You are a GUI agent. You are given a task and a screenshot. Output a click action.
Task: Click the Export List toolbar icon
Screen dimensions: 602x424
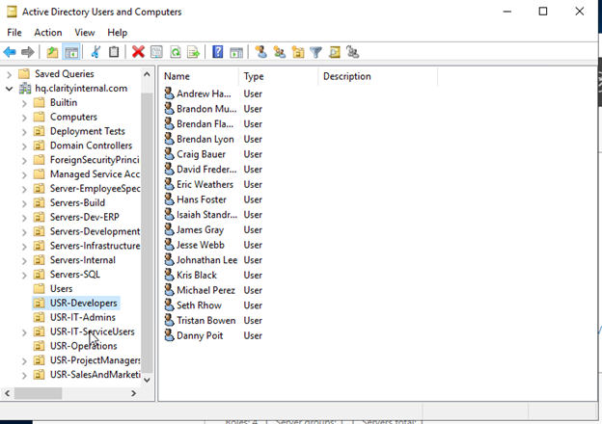pos(194,52)
